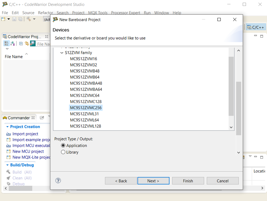Viewport: 267px width, 201px height.
Task: Select the Library radio button
Action: click(x=63, y=152)
